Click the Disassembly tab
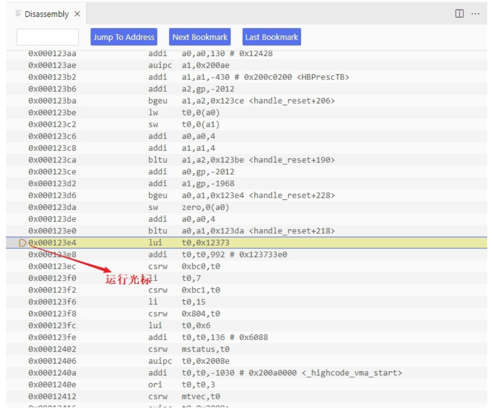The image size is (492, 414). [46, 14]
